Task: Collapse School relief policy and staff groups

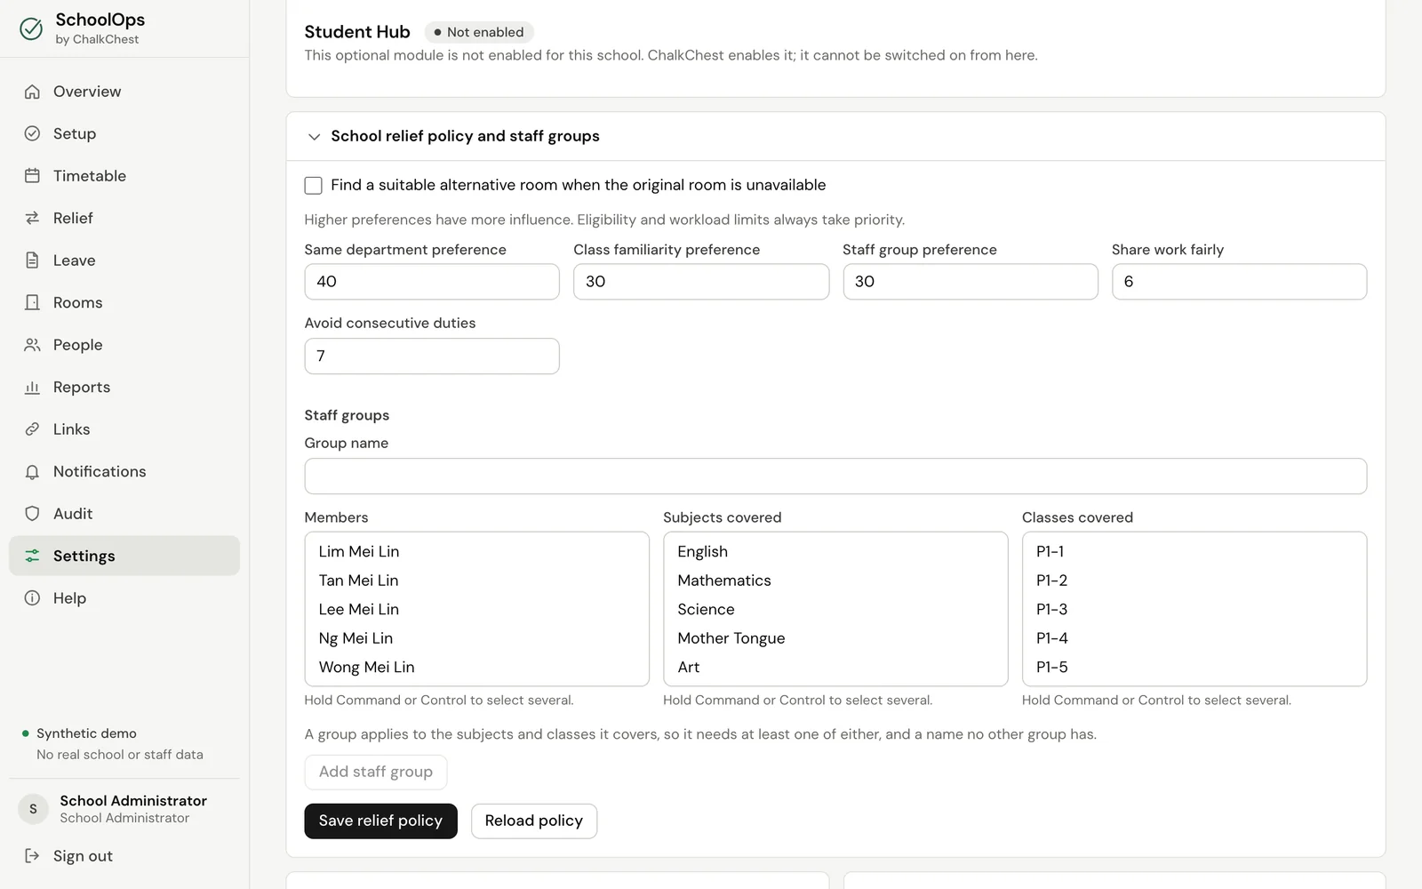Action: coord(314,137)
